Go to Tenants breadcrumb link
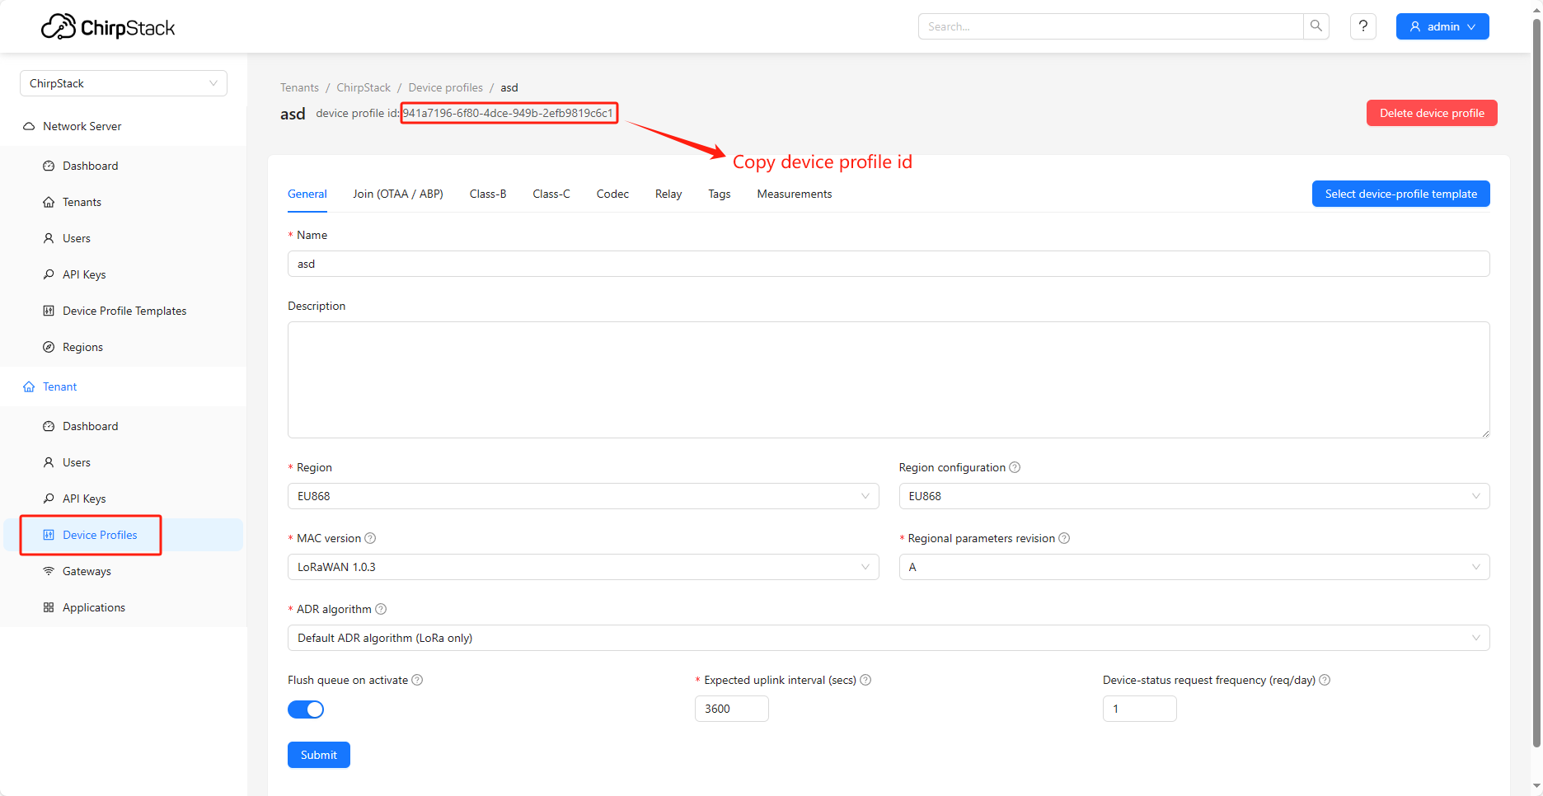 point(299,87)
